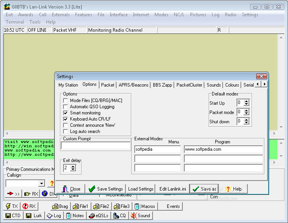Open the Awards menu
Image resolution: width=288 pixels, height=223 pixels.
coord(26,15)
